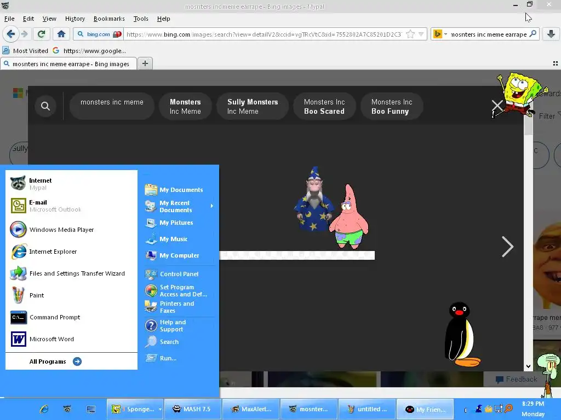Launch Microsoft Word from Start menu
The image size is (561, 420).
click(72, 339)
